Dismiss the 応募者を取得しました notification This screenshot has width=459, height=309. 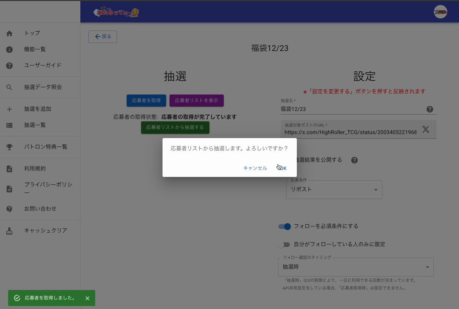(88, 298)
